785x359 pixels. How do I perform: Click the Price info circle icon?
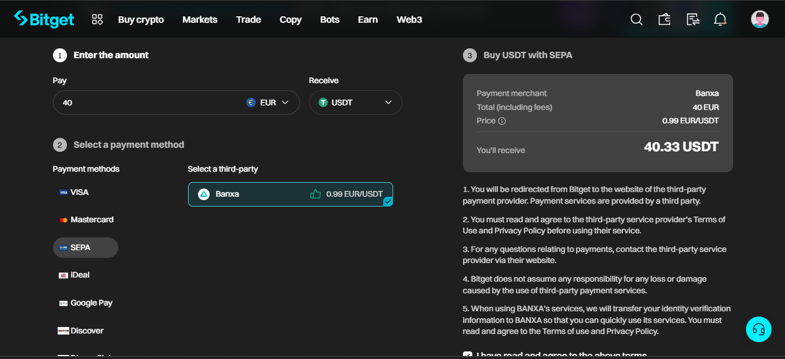(x=502, y=121)
